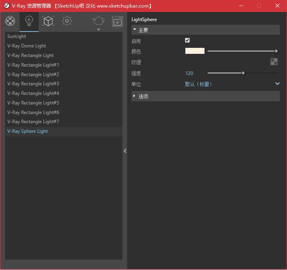Close the V-Ray asset manager window
This screenshot has width=287, height=270.
pos(277,6)
